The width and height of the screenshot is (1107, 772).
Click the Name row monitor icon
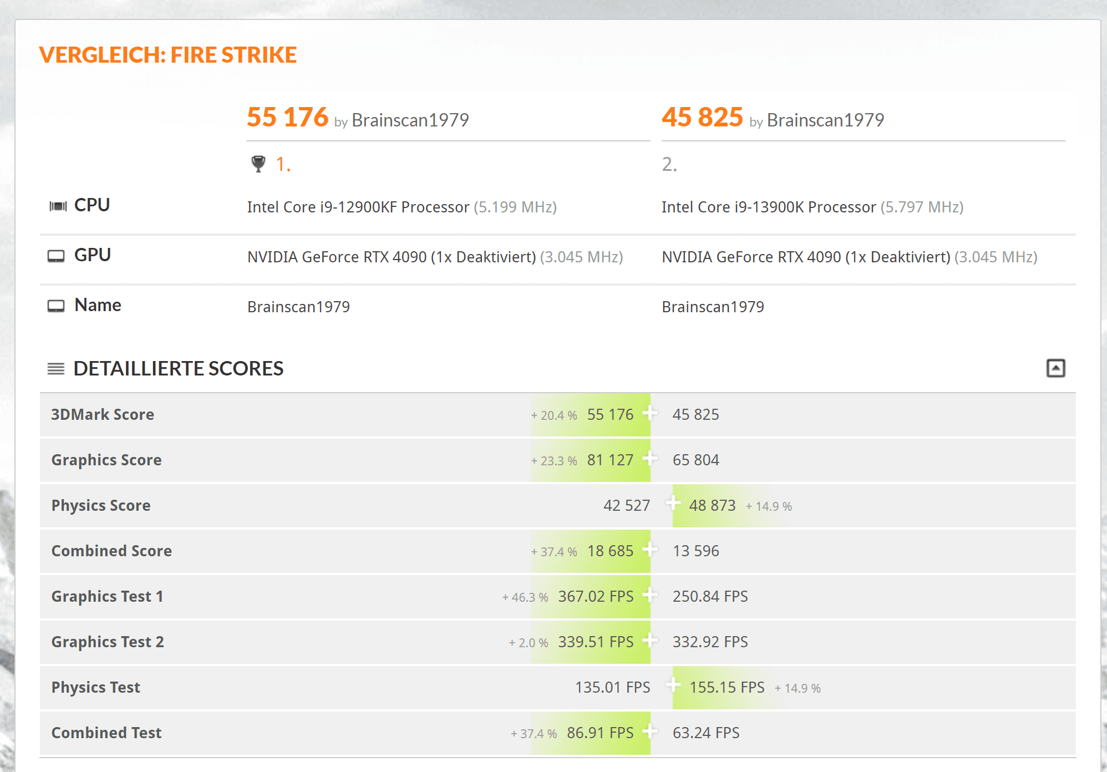pos(56,306)
